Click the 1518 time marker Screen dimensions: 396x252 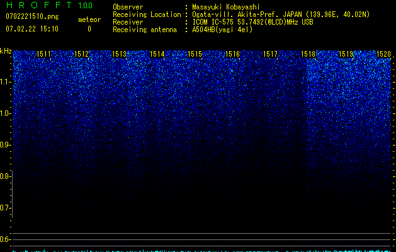(308, 54)
